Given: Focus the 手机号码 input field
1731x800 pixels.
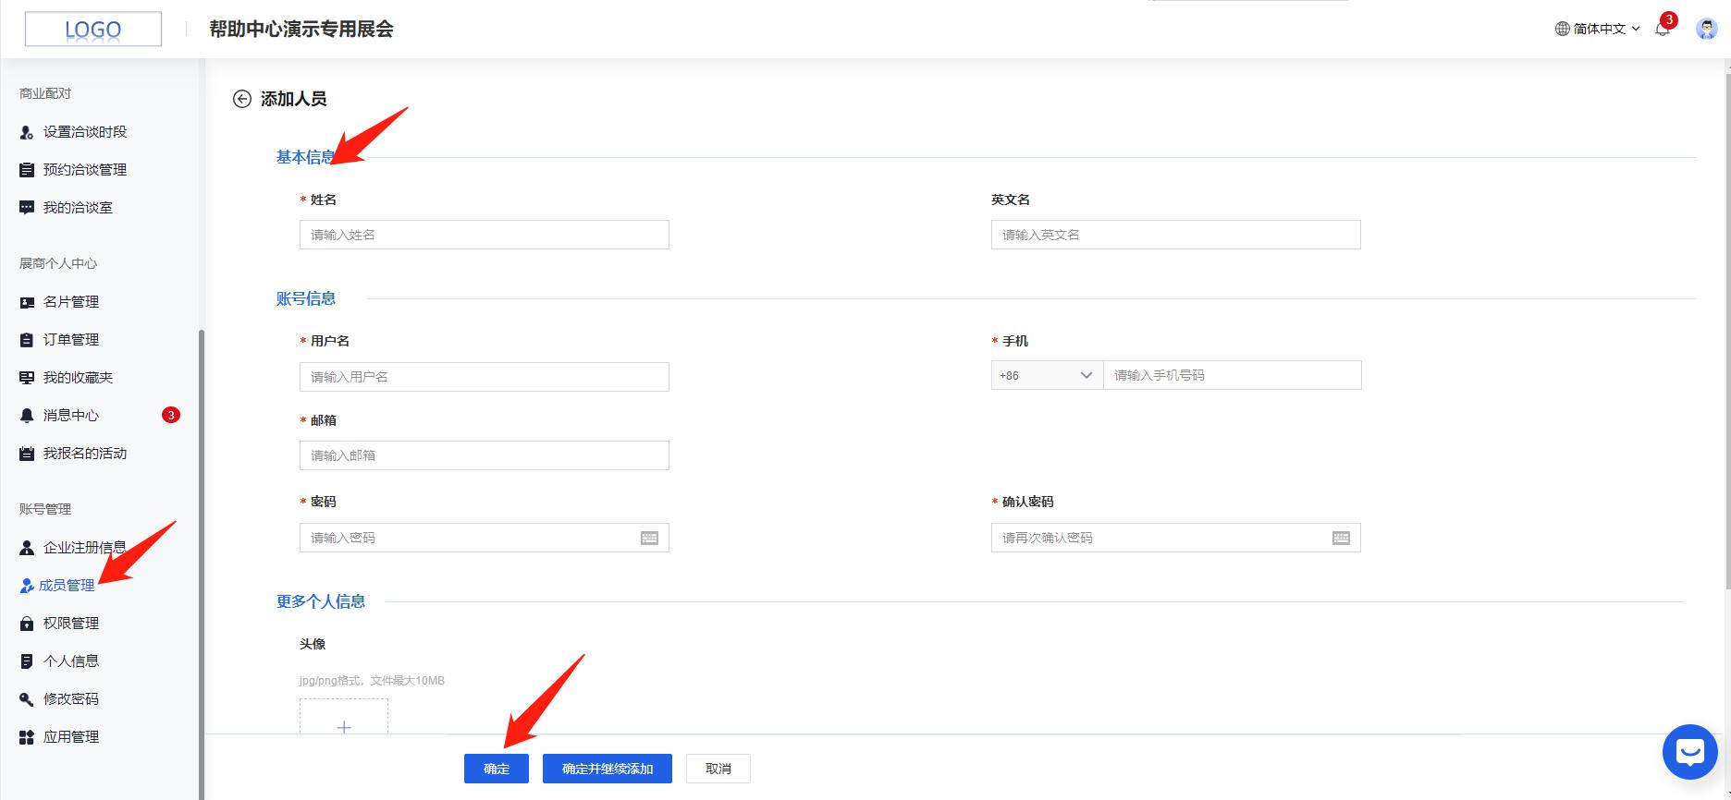Looking at the screenshot, I should point(1233,375).
